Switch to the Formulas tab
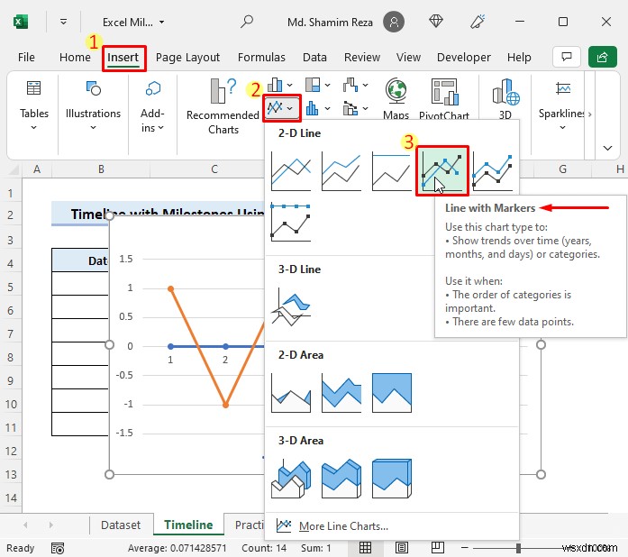The width and height of the screenshot is (628, 557). [x=261, y=58]
